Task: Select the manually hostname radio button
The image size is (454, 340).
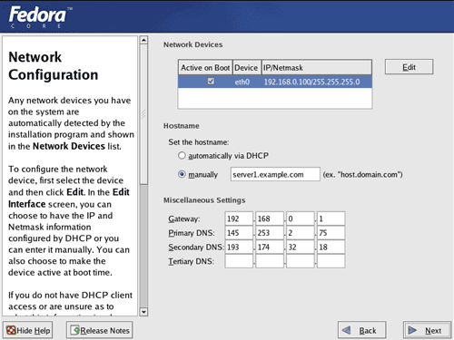Action: click(182, 174)
